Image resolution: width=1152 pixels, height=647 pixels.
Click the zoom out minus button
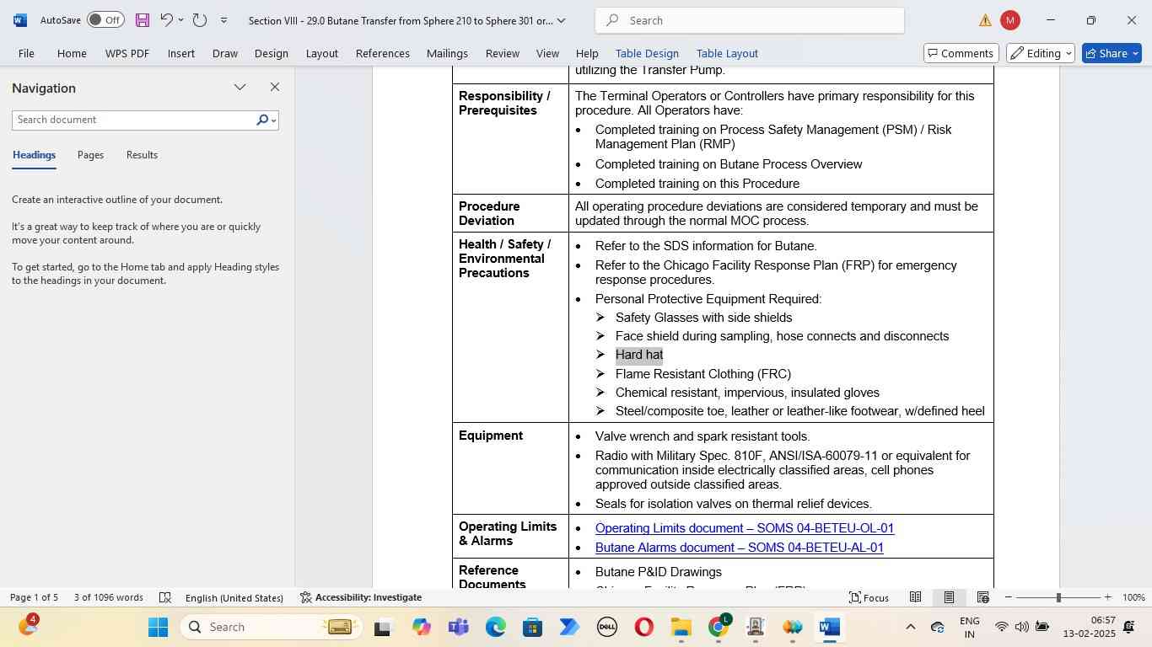(x=1009, y=597)
